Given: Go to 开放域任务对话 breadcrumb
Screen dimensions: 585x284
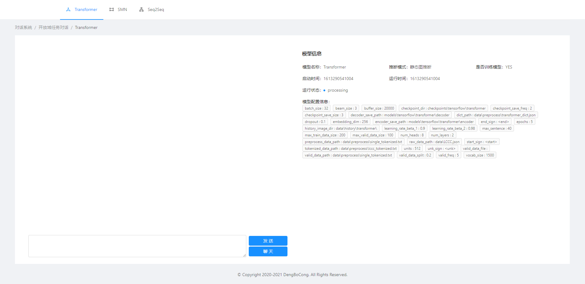Looking at the screenshot, I should tap(53, 27).
